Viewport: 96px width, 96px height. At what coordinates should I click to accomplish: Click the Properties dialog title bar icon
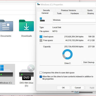point(38,4)
